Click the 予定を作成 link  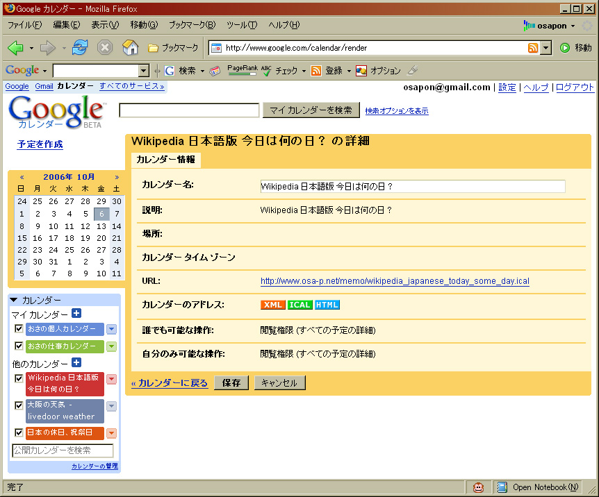point(40,144)
